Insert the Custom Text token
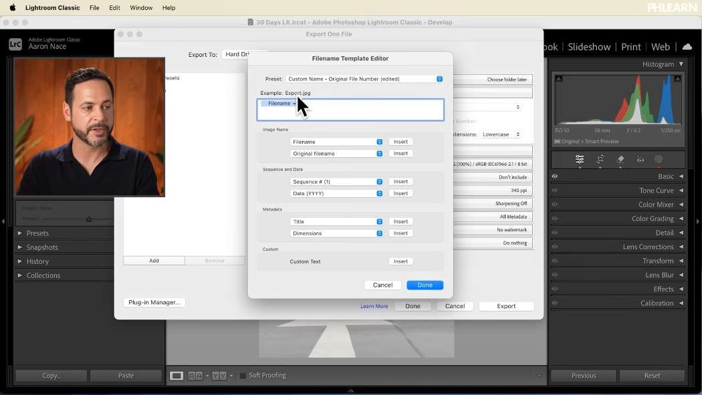 400,261
